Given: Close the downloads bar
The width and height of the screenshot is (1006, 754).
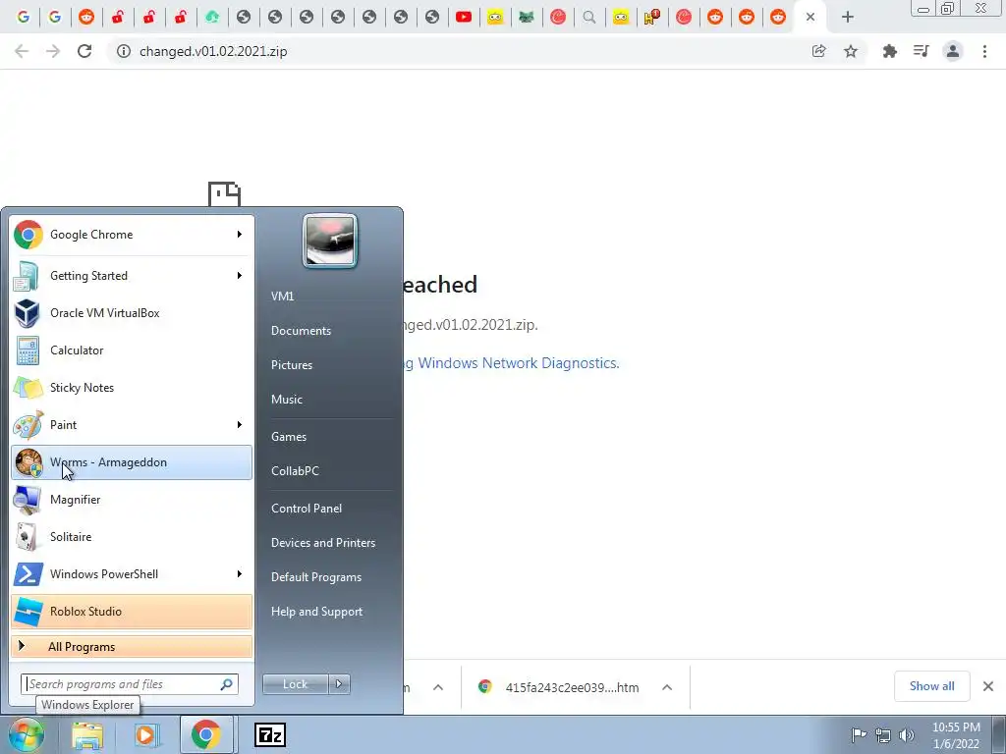Looking at the screenshot, I should click(x=988, y=686).
